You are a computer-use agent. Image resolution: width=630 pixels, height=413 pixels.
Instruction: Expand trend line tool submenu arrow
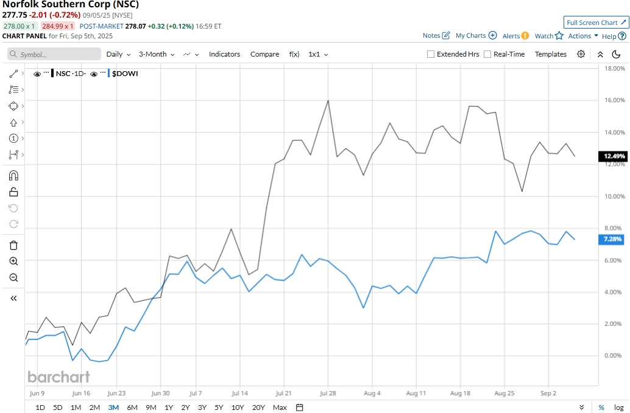23,74
